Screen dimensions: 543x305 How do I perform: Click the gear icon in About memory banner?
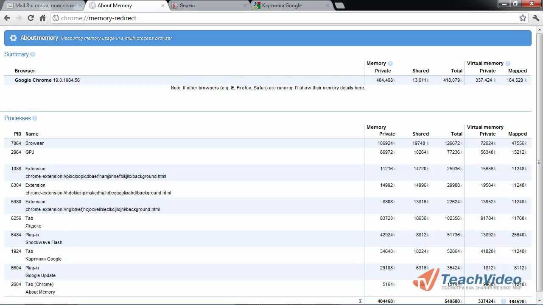[13, 38]
